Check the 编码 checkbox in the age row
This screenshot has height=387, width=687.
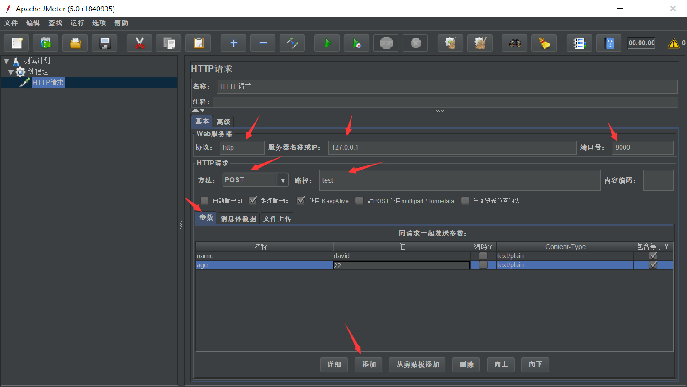(483, 265)
